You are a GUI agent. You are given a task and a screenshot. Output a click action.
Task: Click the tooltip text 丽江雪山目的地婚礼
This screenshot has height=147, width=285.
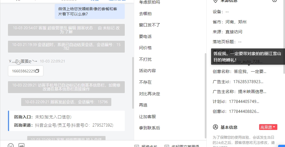tap(248, 56)
